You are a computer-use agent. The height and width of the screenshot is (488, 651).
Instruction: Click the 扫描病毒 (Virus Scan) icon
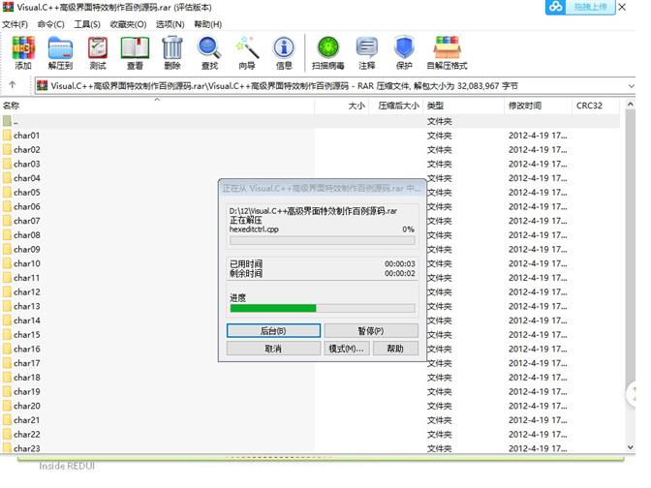coord(328,48)
